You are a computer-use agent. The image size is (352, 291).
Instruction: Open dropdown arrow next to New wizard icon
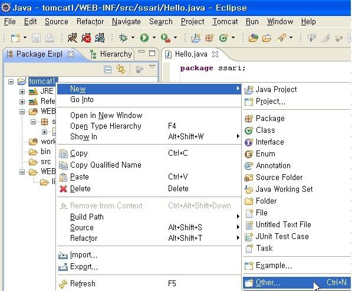tap(25, 38)
